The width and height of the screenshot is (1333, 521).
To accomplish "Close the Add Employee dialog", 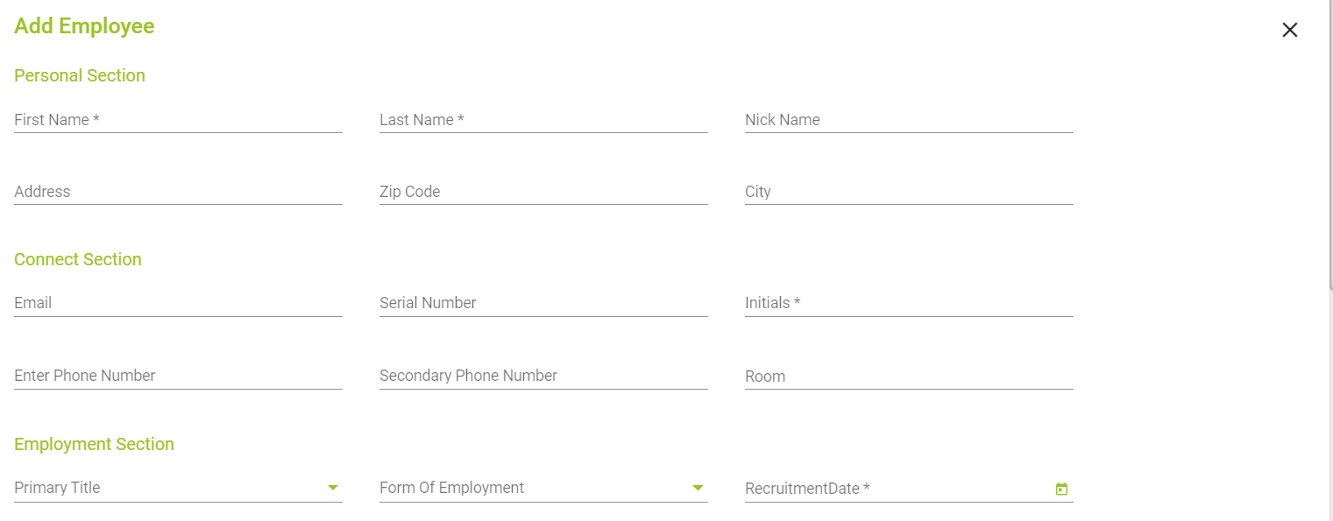I will pyautogui.click(x=1289, y=30).
